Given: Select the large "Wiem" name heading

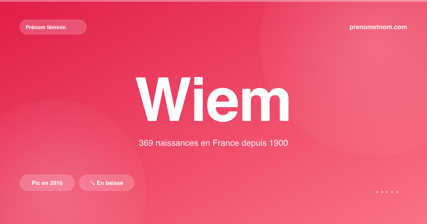Looking at the screenshot, I should tap(213, 99).
